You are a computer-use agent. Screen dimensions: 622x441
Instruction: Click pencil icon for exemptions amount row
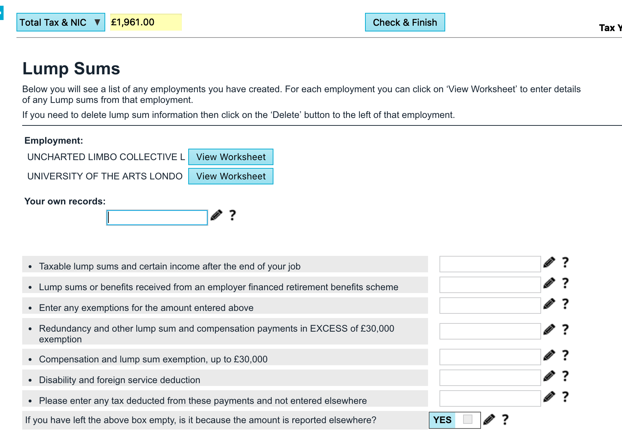click(549, 304)
